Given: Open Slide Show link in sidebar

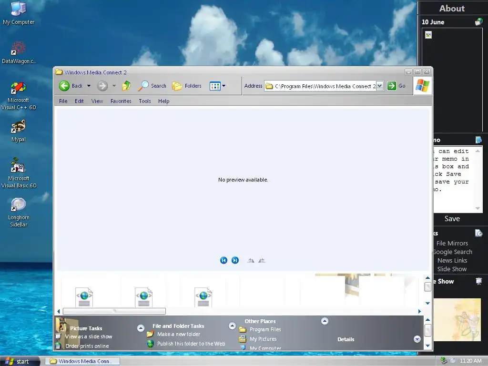Looking at the screenshot, I should coord(452,269).
